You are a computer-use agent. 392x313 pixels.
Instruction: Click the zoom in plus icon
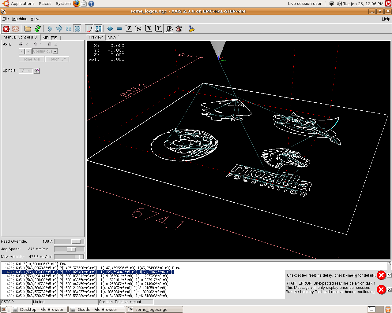click(110, 29)
